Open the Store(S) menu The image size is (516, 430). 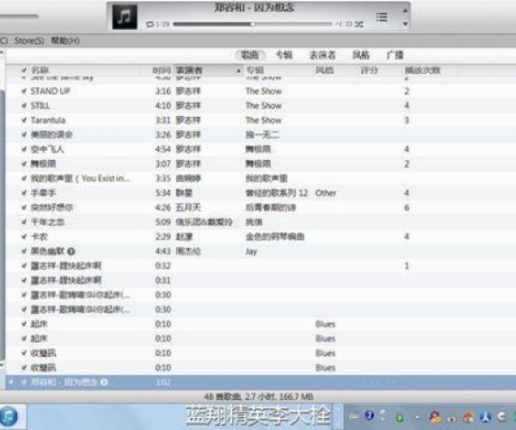click(x=29, y=40)
